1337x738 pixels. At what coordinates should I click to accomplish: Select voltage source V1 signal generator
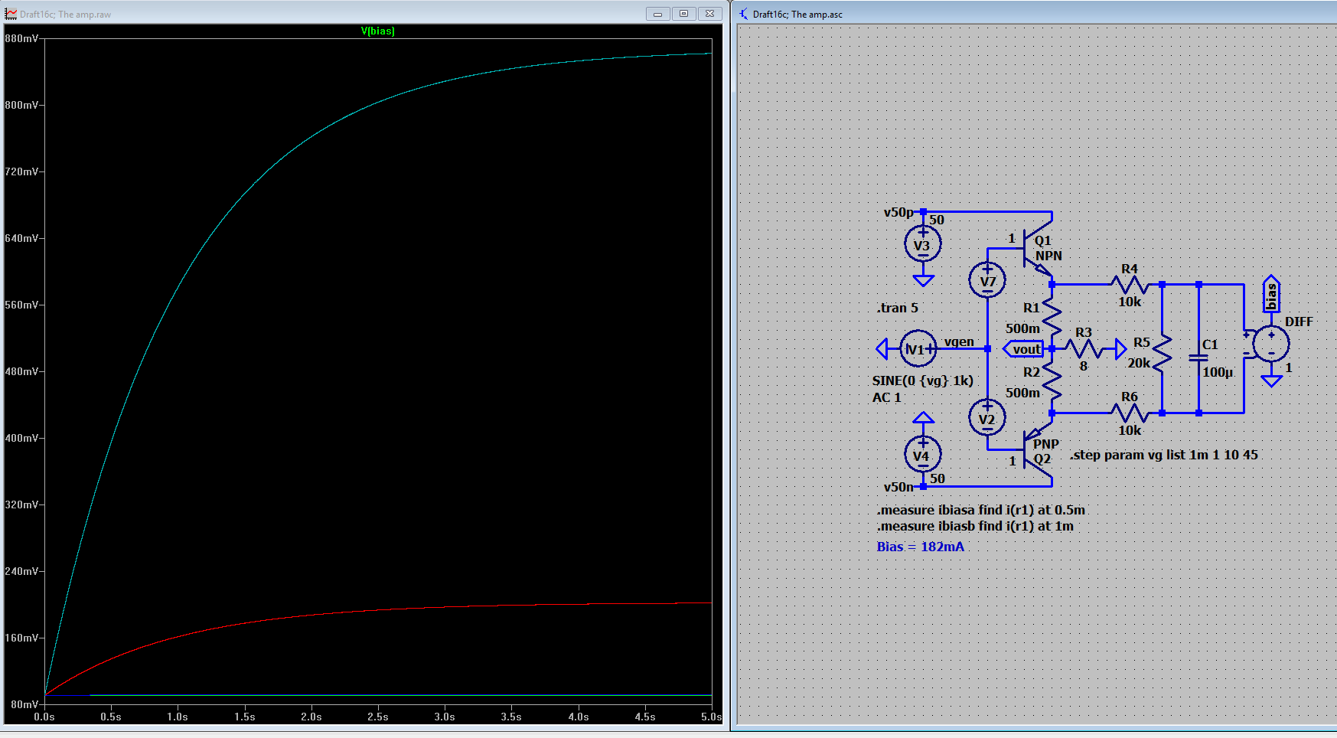(918, 349)
